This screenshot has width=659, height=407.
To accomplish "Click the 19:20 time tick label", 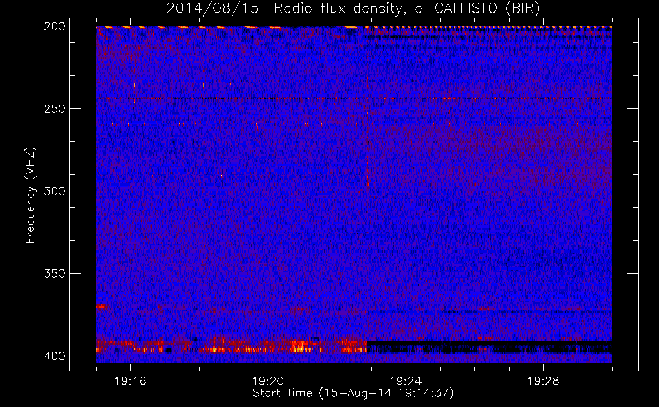I will point(268,381).
